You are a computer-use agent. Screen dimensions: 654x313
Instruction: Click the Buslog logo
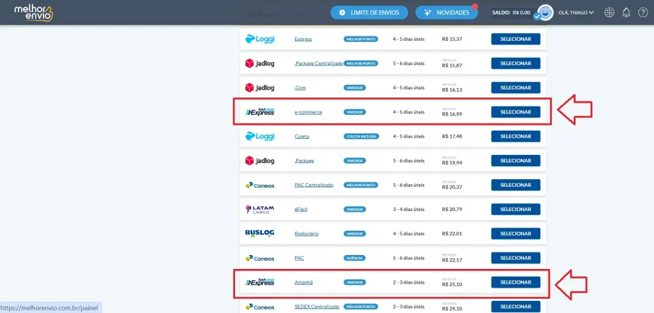[x=259, y=233]
